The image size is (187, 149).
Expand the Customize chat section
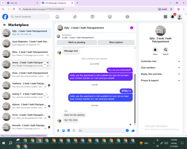pos(160,61)
